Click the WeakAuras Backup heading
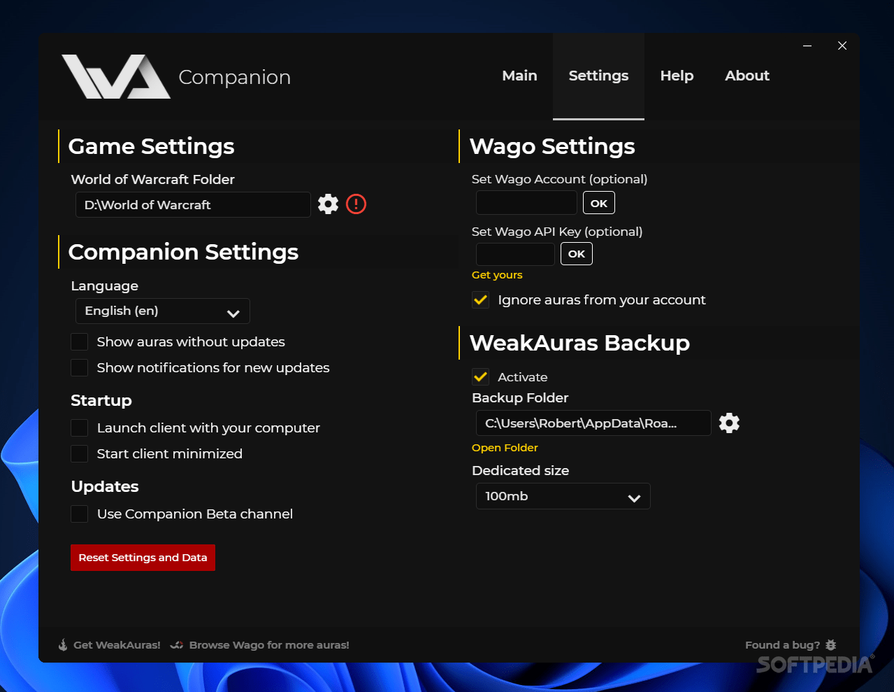This screenshot has height=692, width=894. click(x=579, y=343)
